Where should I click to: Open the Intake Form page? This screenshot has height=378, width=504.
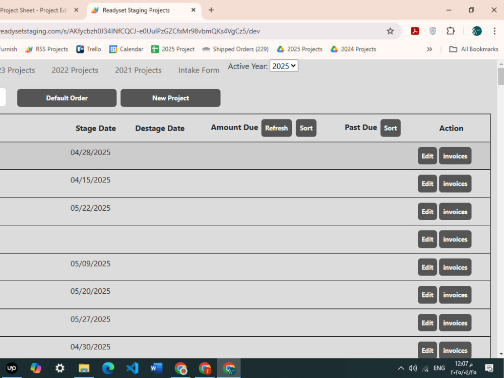pyautogui.click(x=199, y=70)
